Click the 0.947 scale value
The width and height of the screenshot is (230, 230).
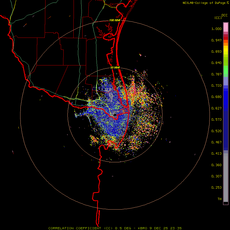click(216, 40)
